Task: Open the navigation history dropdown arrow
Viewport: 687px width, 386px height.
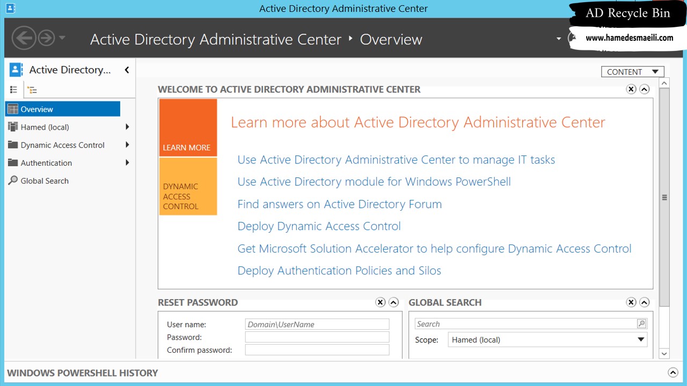Action: 62,38
